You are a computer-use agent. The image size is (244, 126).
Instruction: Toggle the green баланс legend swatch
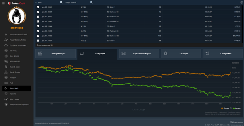(234, 108)
